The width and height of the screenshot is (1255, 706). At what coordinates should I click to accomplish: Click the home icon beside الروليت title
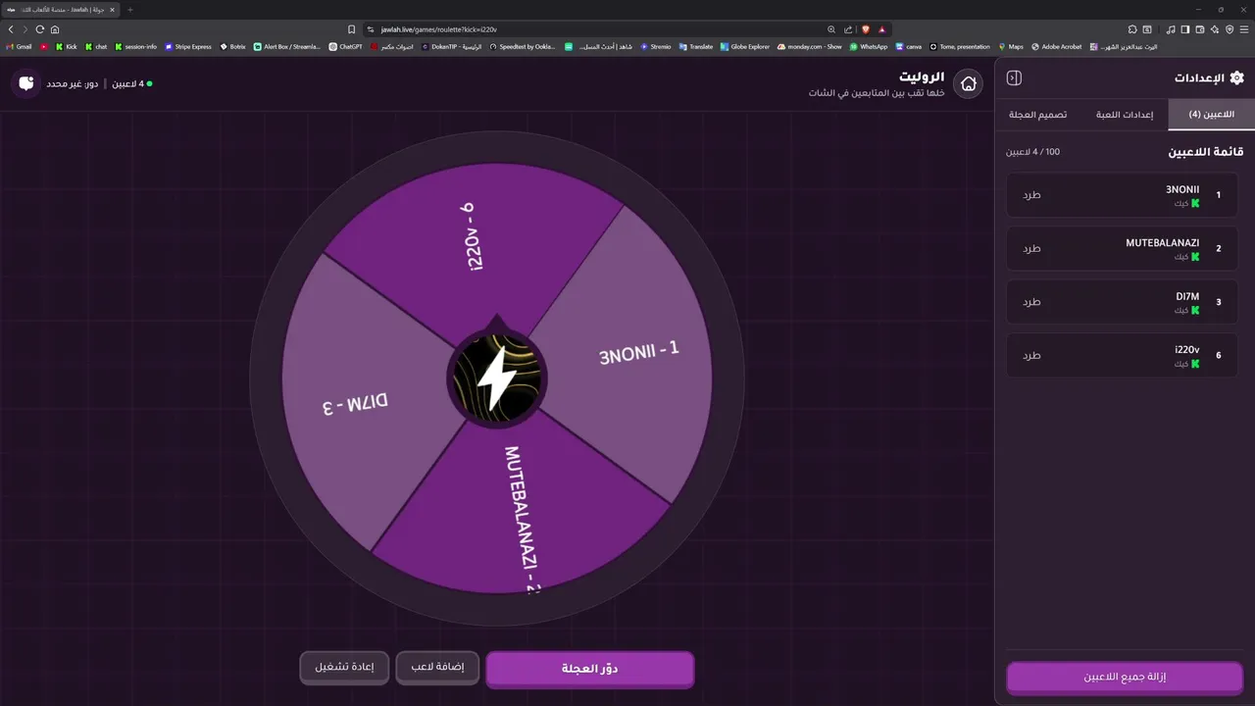[x=969, y=84]
